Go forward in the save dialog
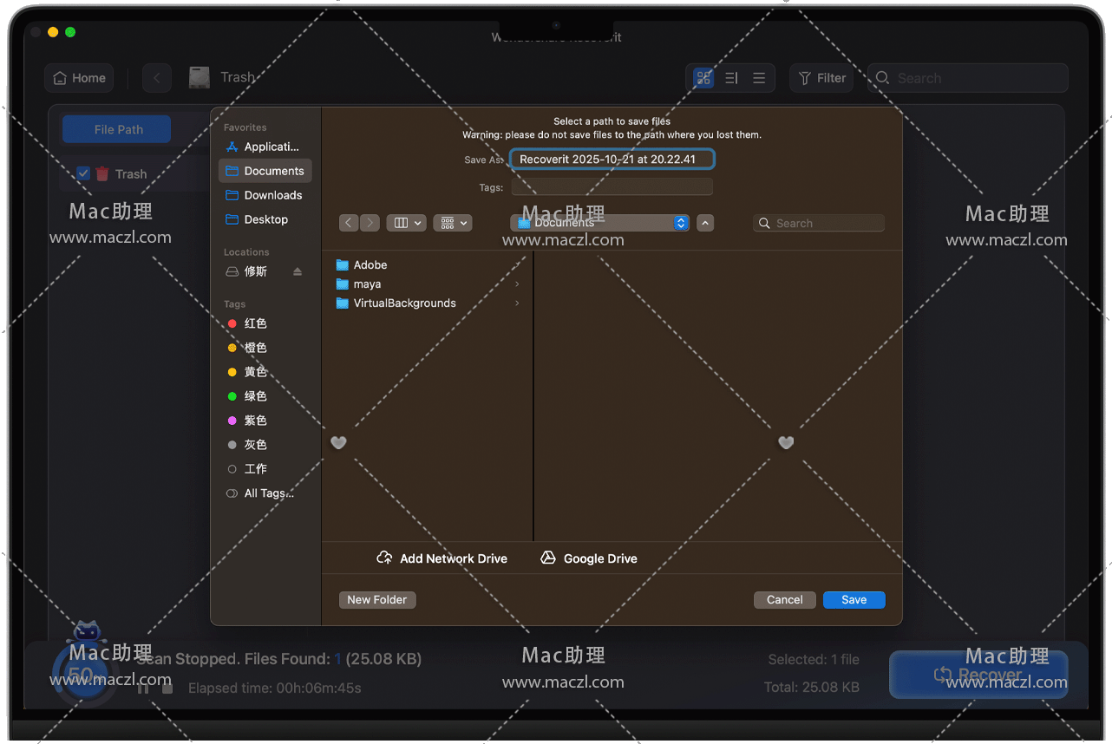Image resolution: width=1112 pixels, height=744 pixels. pyautogui.click(x=370, y=223)
